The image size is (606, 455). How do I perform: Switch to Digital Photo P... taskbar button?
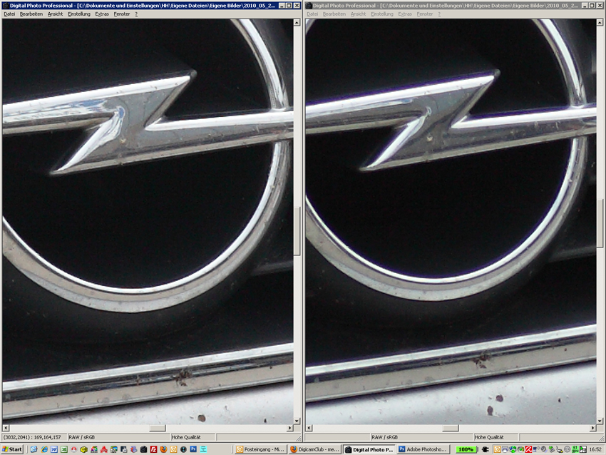[369, 449]
